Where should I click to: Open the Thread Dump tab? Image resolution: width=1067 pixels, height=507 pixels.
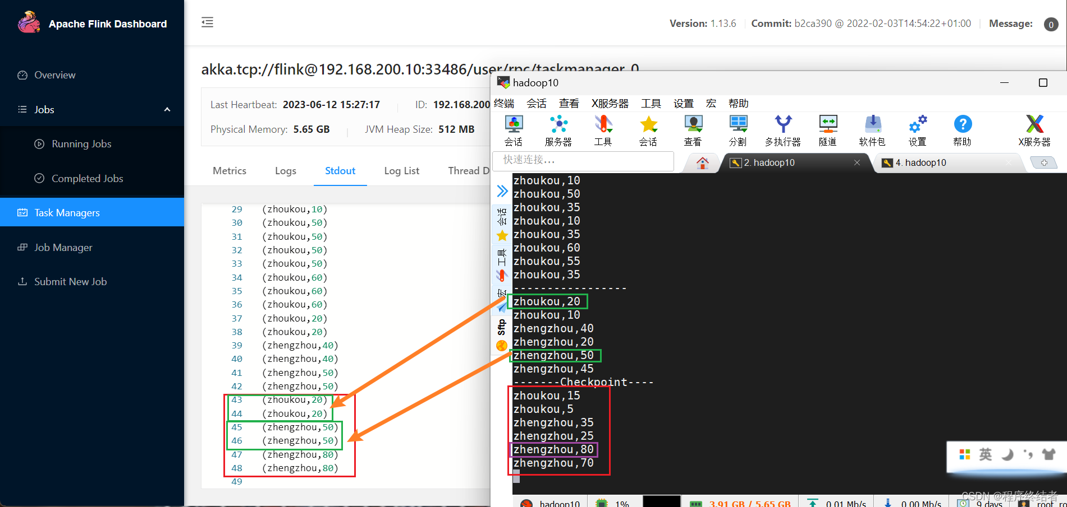tap(469, 171)
